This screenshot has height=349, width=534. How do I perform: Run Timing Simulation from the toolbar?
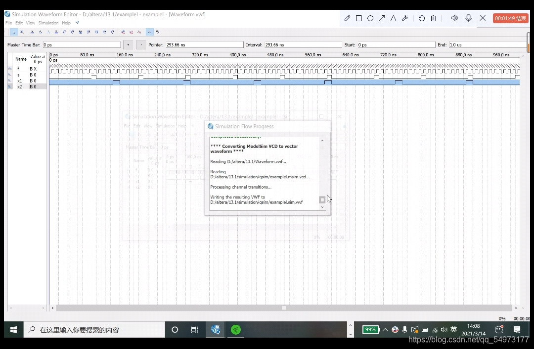tap(131, 32)
